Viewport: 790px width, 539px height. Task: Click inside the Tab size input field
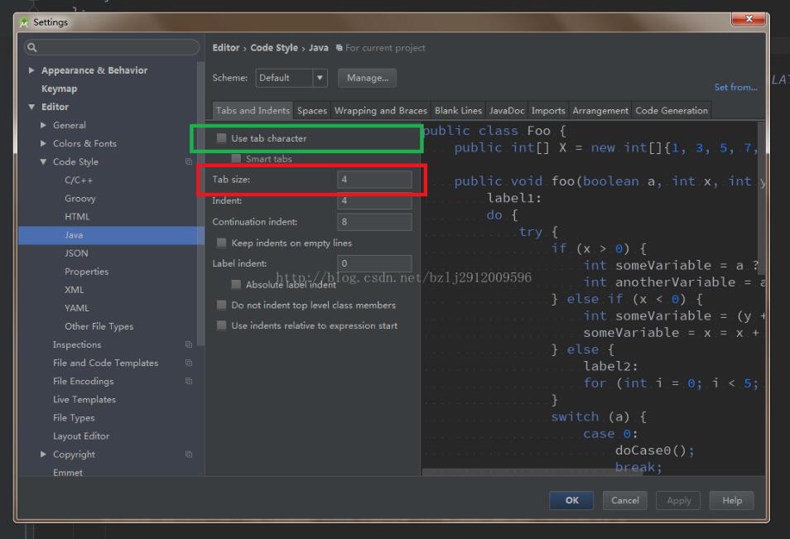click(x=374, y=179)
